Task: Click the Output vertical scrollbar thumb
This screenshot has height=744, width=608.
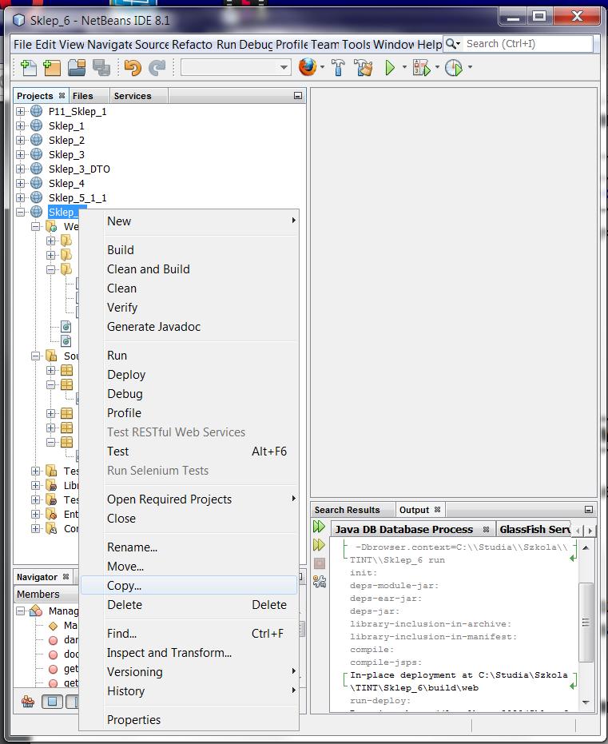Action: coord(586,622)
